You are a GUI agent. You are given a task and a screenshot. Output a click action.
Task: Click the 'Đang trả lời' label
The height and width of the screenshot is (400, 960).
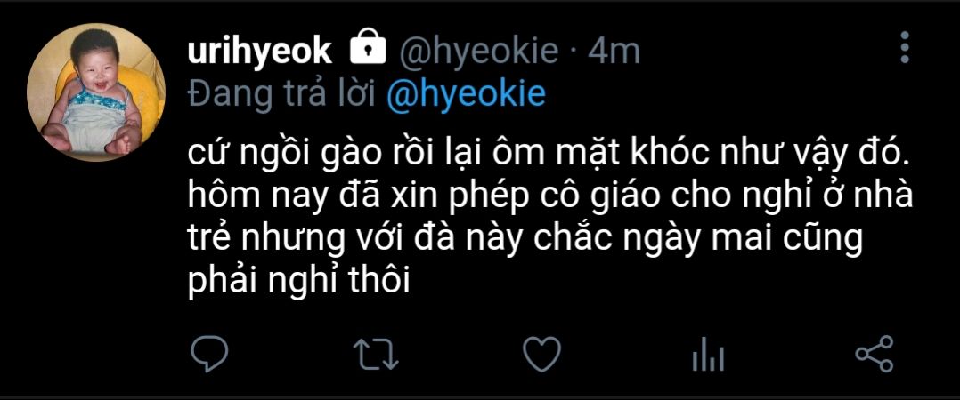tap(283, 94)
